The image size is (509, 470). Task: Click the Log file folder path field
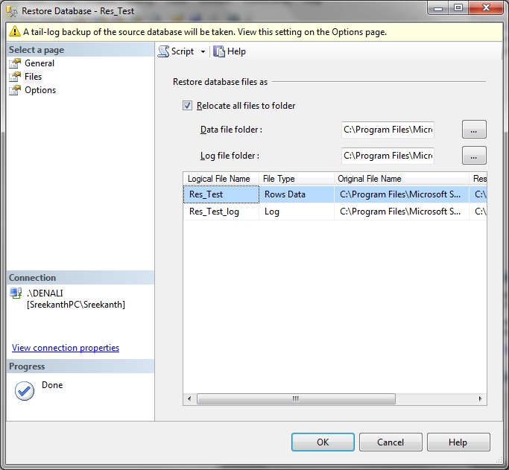(388, 156)
